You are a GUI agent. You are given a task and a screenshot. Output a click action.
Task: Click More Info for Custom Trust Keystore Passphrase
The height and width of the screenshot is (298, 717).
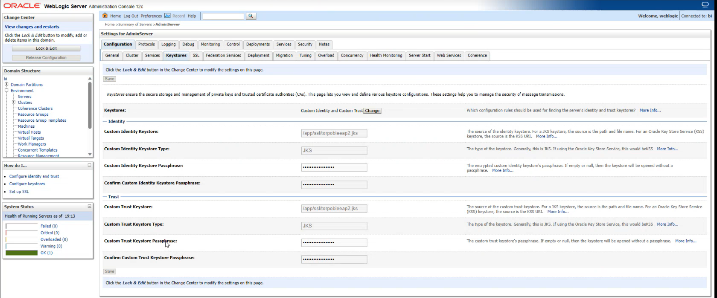point(685,241)
